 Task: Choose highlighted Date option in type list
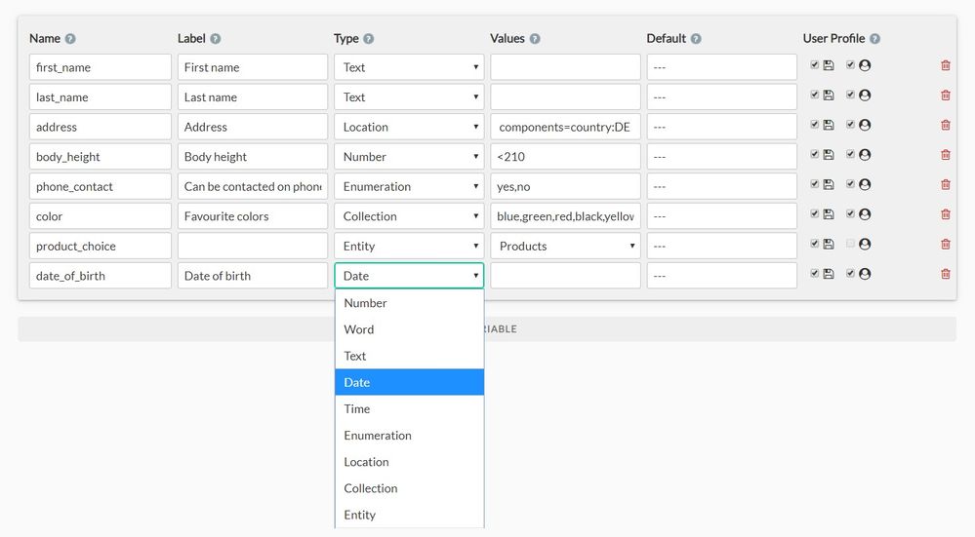click(x=409, y=382)
